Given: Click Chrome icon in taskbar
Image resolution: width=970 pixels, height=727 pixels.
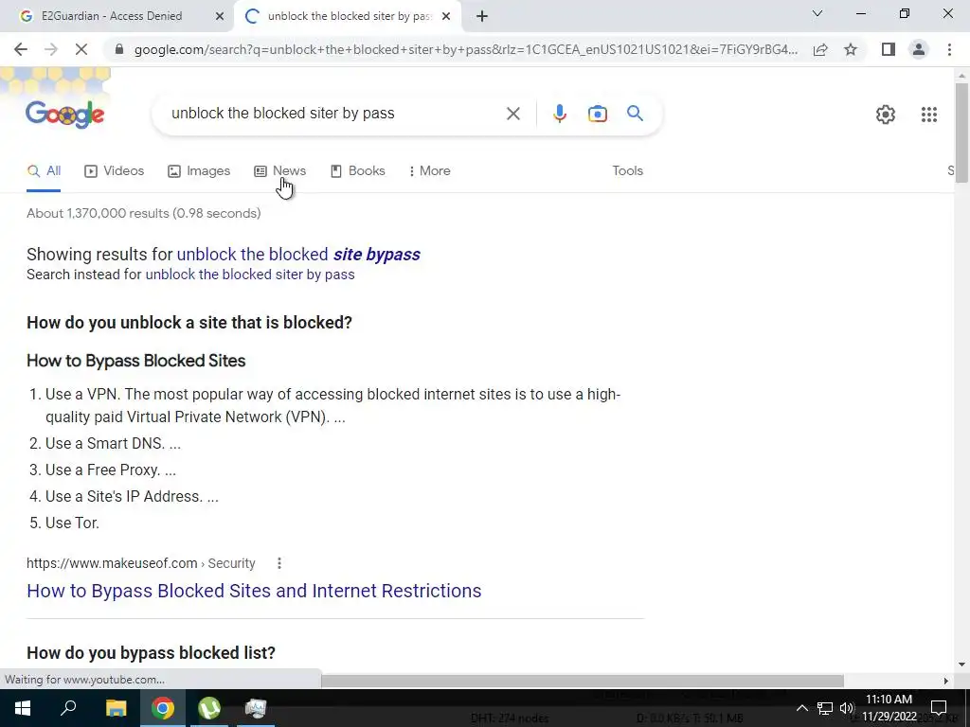Looking at the screenshot, I should 163,708.
